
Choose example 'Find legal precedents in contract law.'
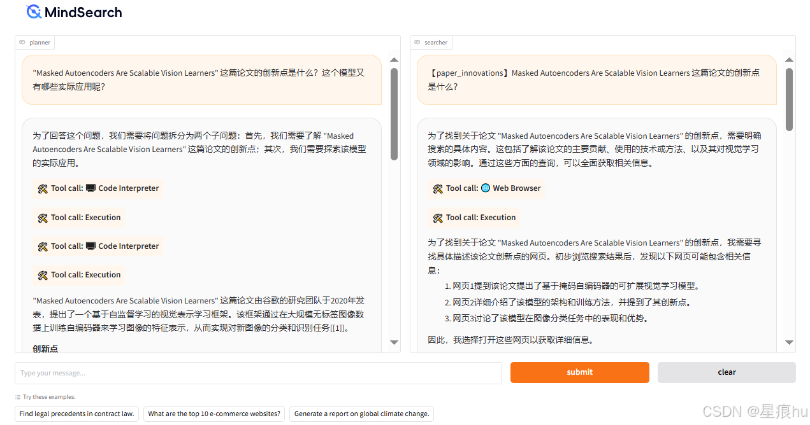76,414
